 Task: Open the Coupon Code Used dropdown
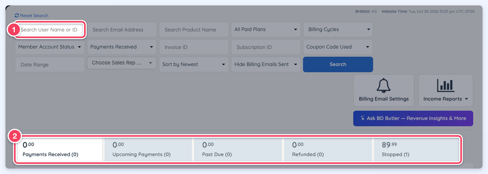338,47
